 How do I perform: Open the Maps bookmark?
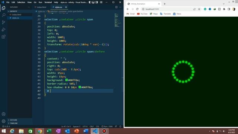(154, 14)
